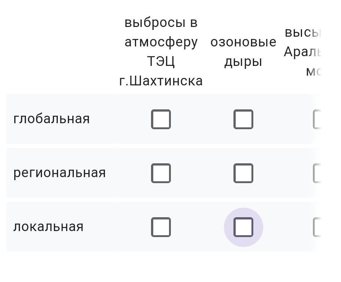This screenshot has width=341, height=282.
Task: Click the 'выбросы в' header line
Action: (x=161, y=22)
